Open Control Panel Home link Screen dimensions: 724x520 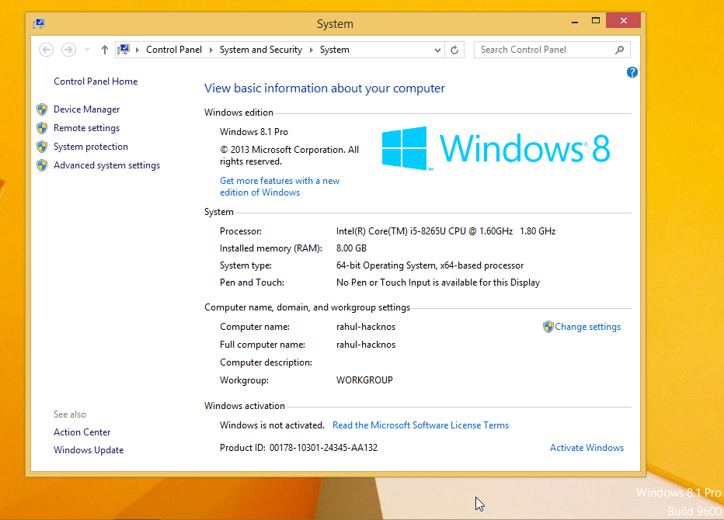[96, 81]
